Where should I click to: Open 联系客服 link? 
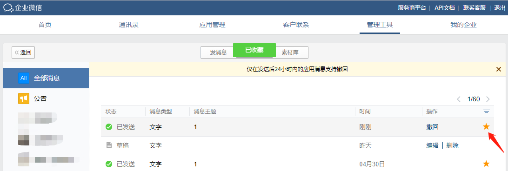pyautogui.click(x=475, y=8)
